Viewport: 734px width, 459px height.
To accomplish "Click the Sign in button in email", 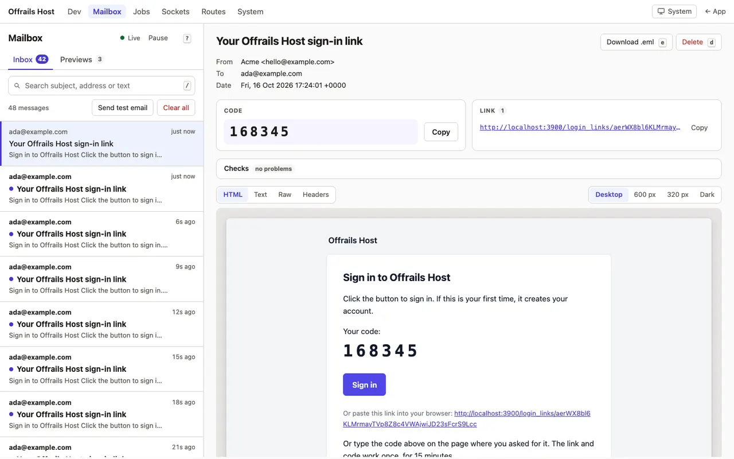I will (x=364, y=384).
